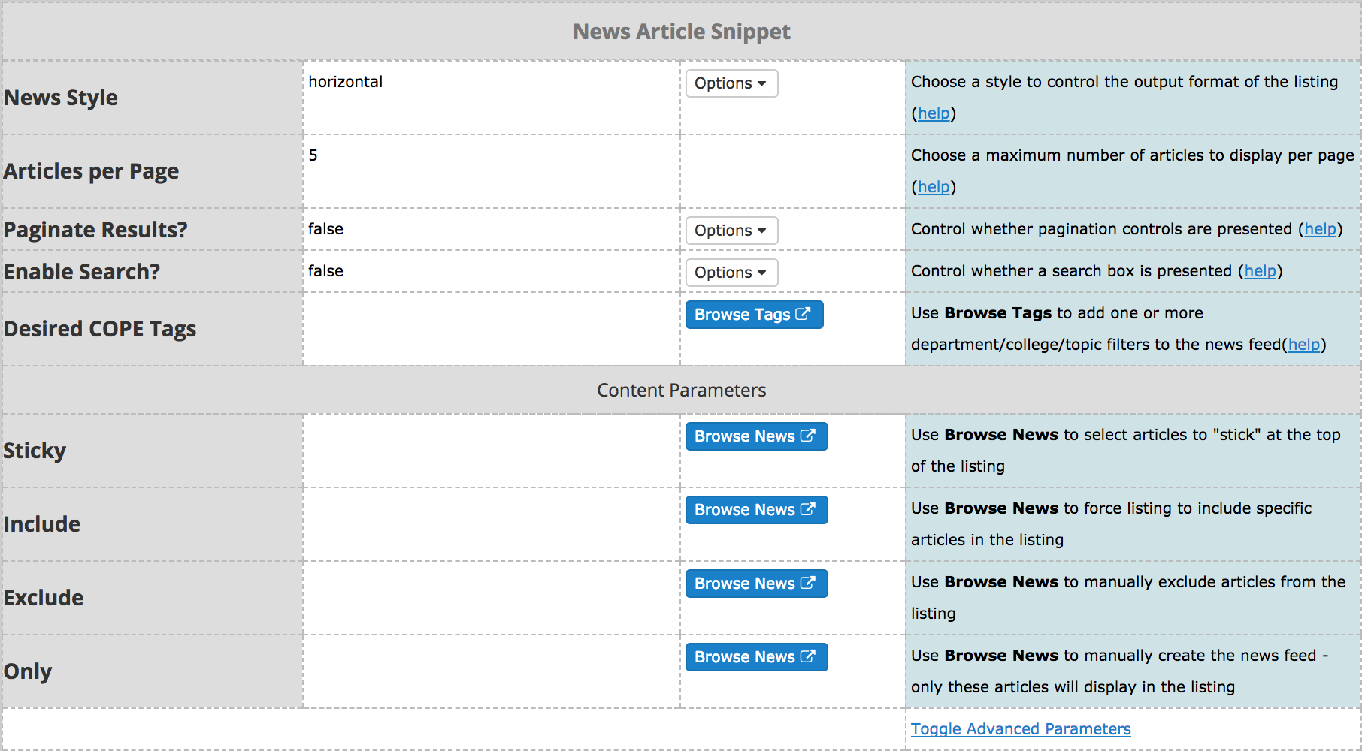1362x751 pixels.
Task: Open help link for pagination controls
Action: (1320, 229)
